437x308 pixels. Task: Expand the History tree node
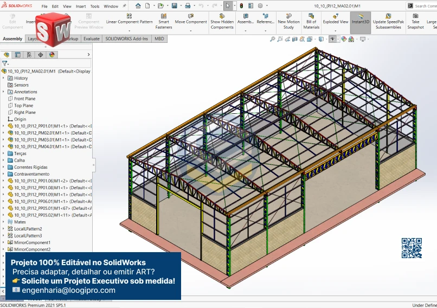pos(3,78)
